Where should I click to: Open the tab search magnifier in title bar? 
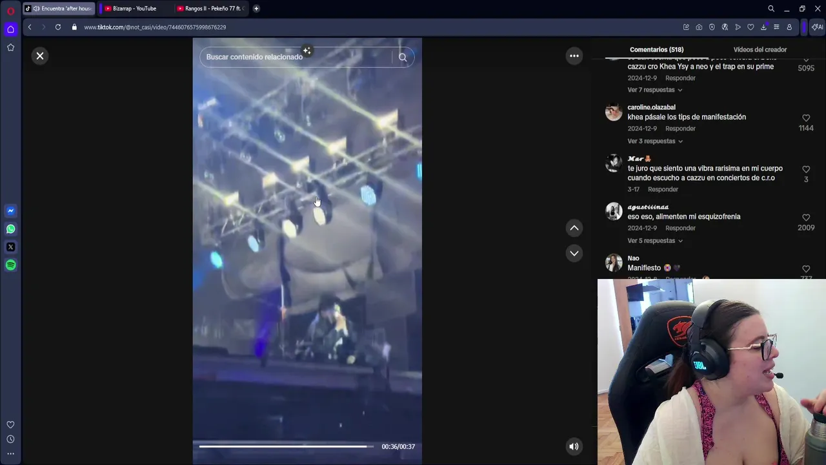(x=771, y=8)
